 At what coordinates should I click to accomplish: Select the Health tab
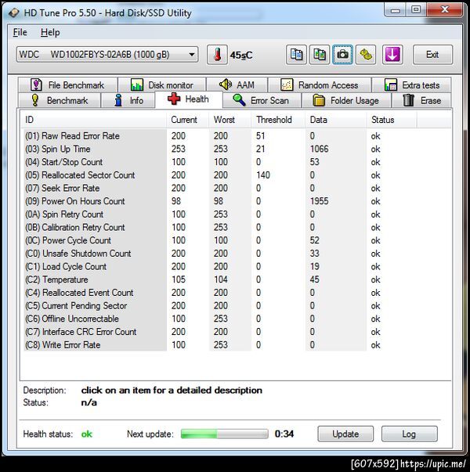coord(189,99)
